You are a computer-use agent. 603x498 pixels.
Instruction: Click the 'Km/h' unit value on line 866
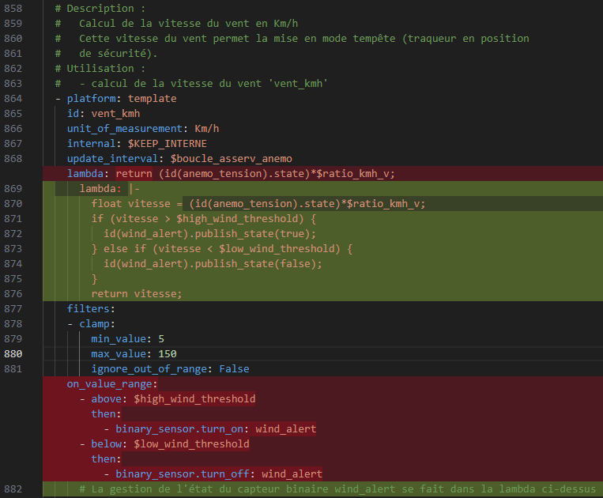pos(207,128)
